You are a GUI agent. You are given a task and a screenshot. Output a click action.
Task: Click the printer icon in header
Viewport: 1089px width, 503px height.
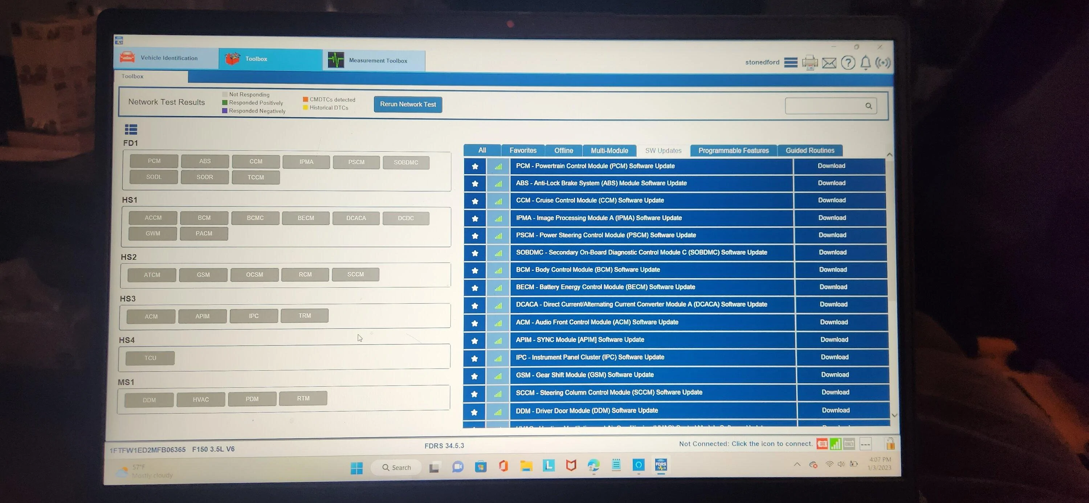pyautogui.click(x=809, y=63)
